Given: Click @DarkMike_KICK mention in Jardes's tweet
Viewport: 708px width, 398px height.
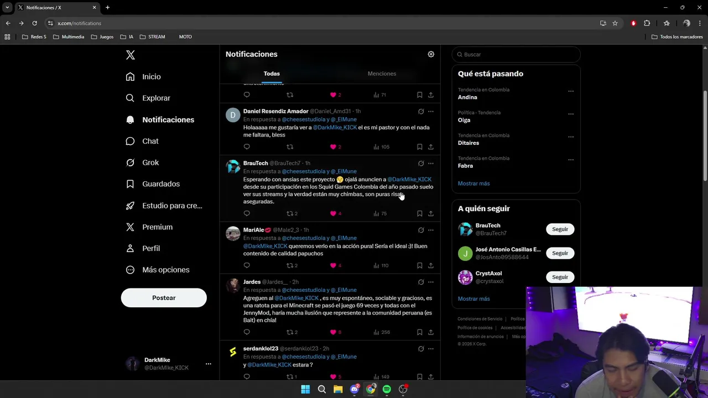Looking at the screenshot, I should (296, 298).
